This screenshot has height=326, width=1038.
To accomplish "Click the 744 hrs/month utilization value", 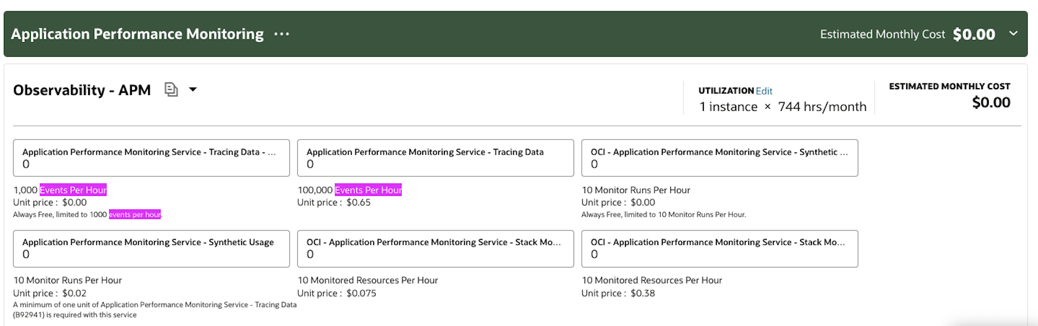I will 822,107.
